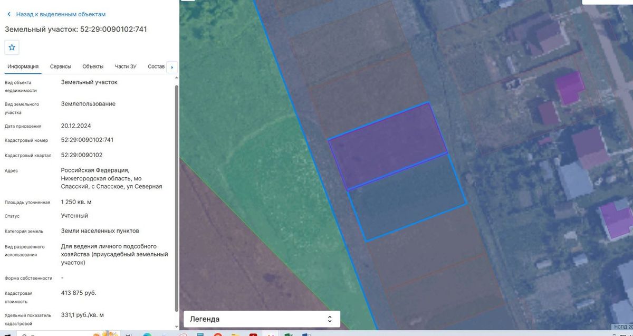
Task: Click the Назад к выделенным объектам link
Action: [61, 14]
